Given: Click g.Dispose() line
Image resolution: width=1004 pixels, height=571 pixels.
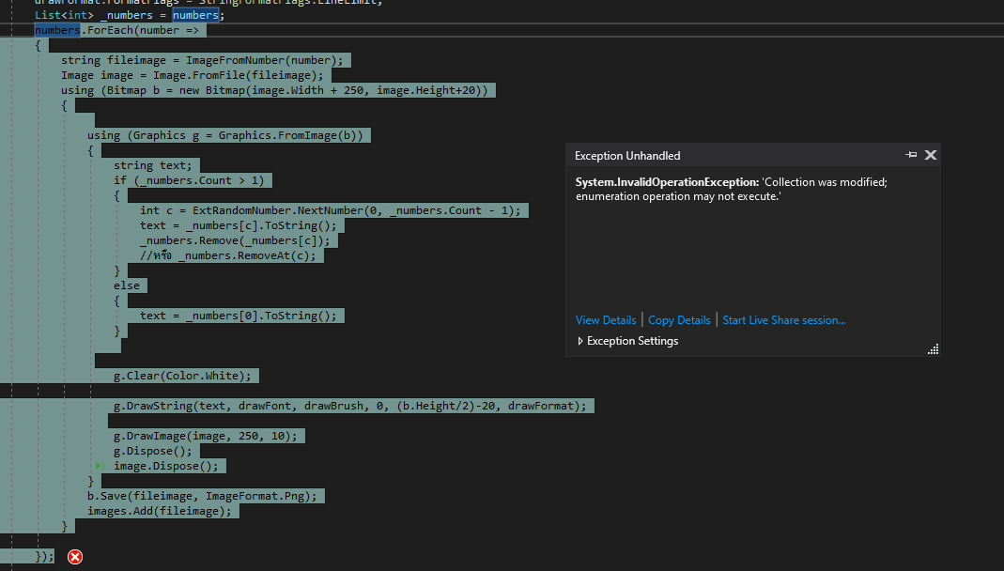Looking at the screenshot, I should (152, 451).
